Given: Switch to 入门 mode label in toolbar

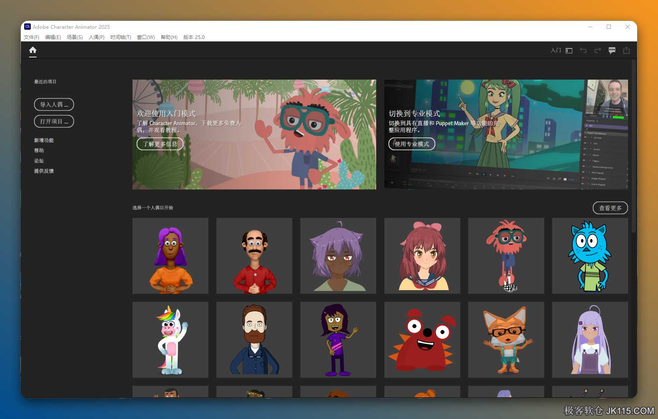Looking at the screenshot, I should (556, 50).
